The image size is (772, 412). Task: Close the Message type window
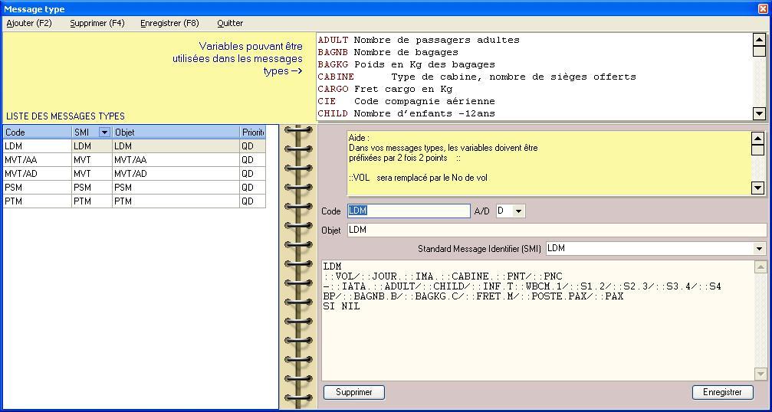[x=762, y=8]
